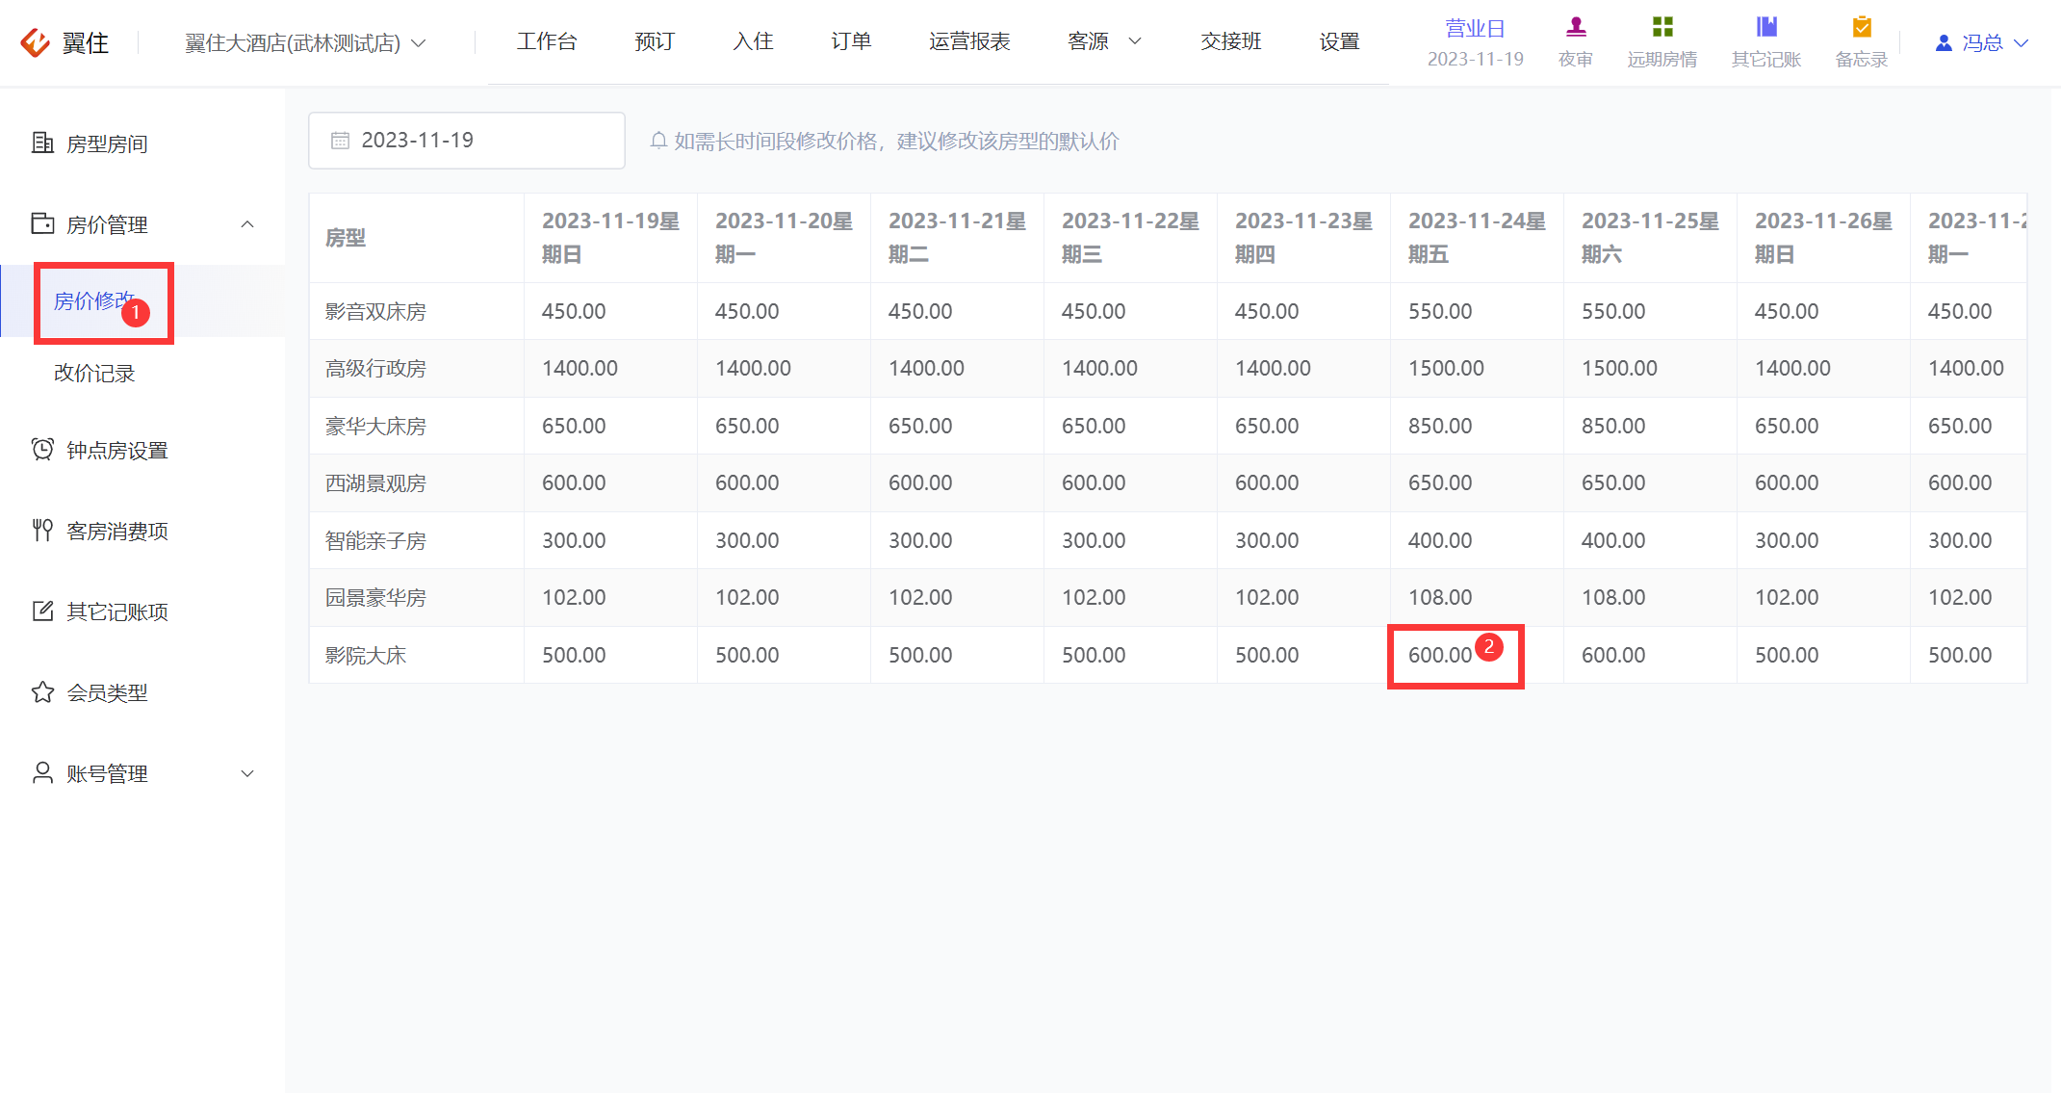This screenshot has height=1093, width=2061.
Task: Open the 夜审 night audit icon
Action: 1576,27
